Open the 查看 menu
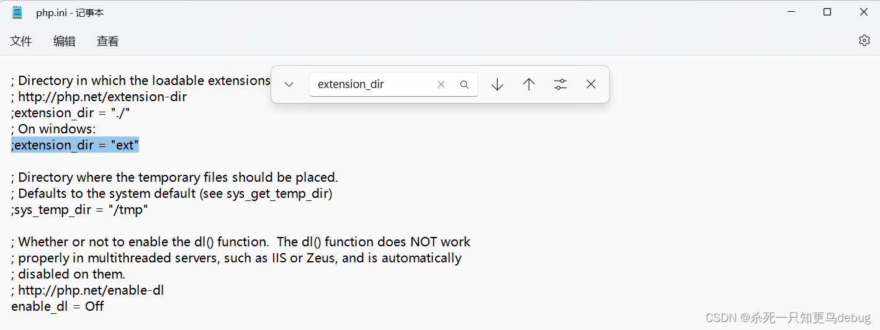 (x=108, y=41)
